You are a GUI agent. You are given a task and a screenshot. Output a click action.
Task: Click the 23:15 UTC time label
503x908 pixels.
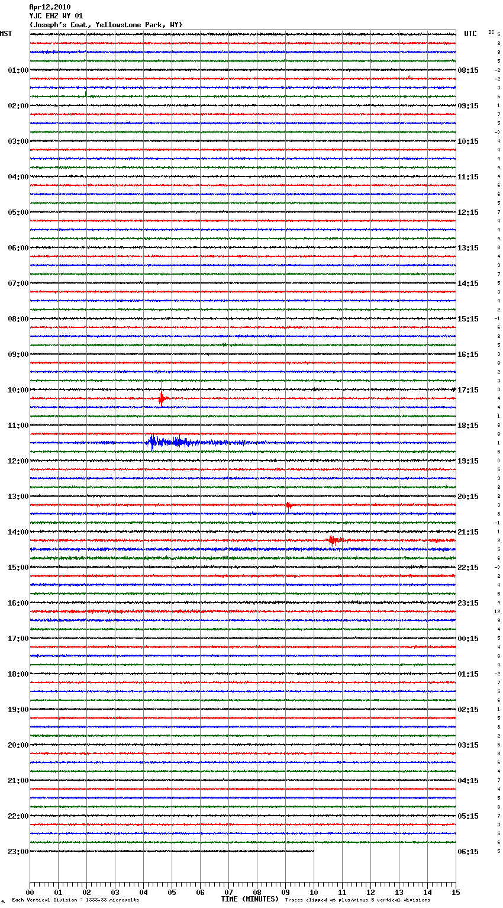click(x=468, y=603)
